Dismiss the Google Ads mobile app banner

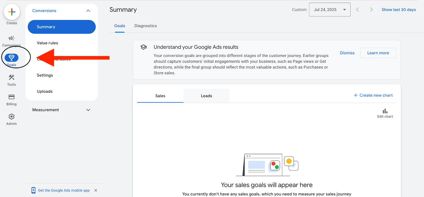pyautogui.click(x=96, y=190)
